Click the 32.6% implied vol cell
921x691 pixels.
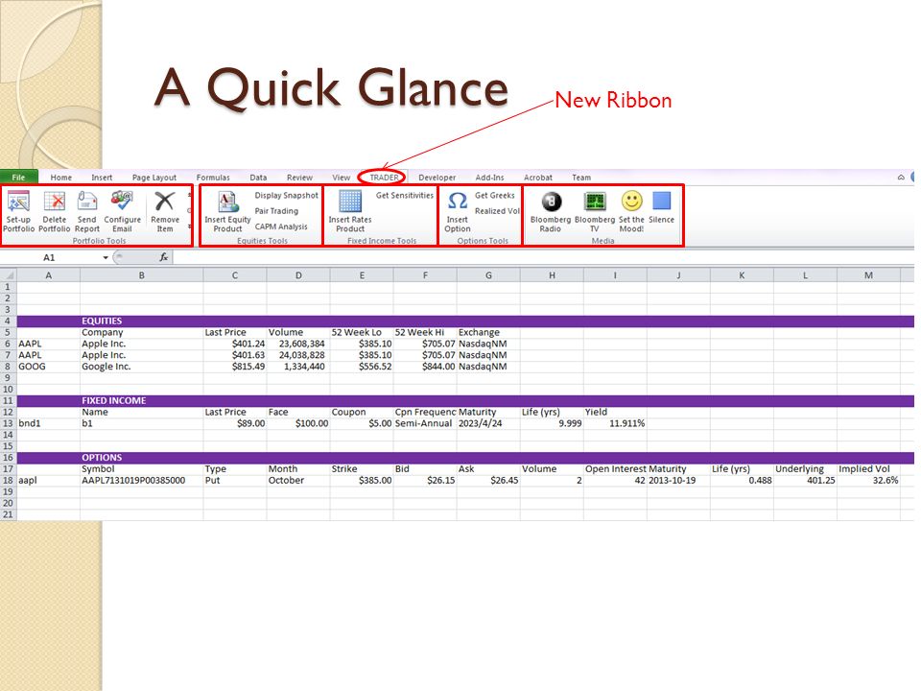[x=869, y=480]
